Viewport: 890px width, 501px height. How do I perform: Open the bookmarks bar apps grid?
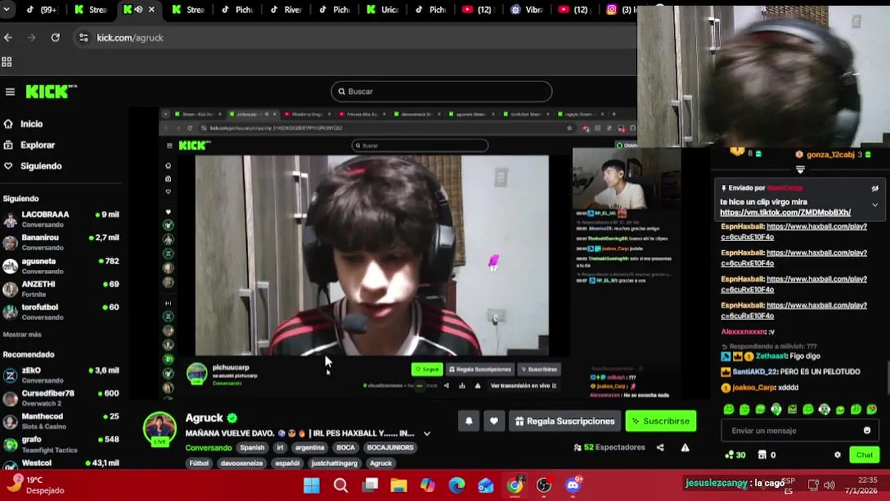click(x=7, y=62)
